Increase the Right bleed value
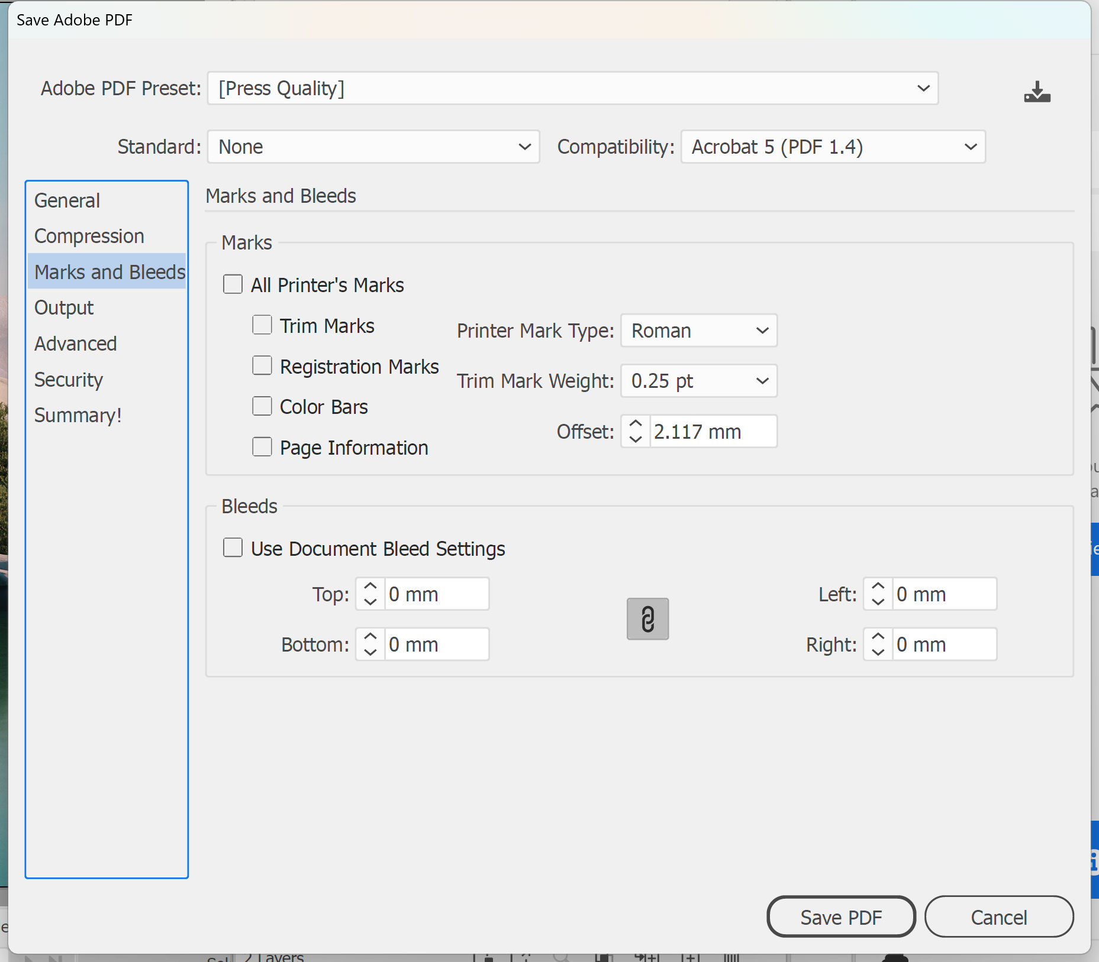The image size is (1099, 962). [878, 636]
